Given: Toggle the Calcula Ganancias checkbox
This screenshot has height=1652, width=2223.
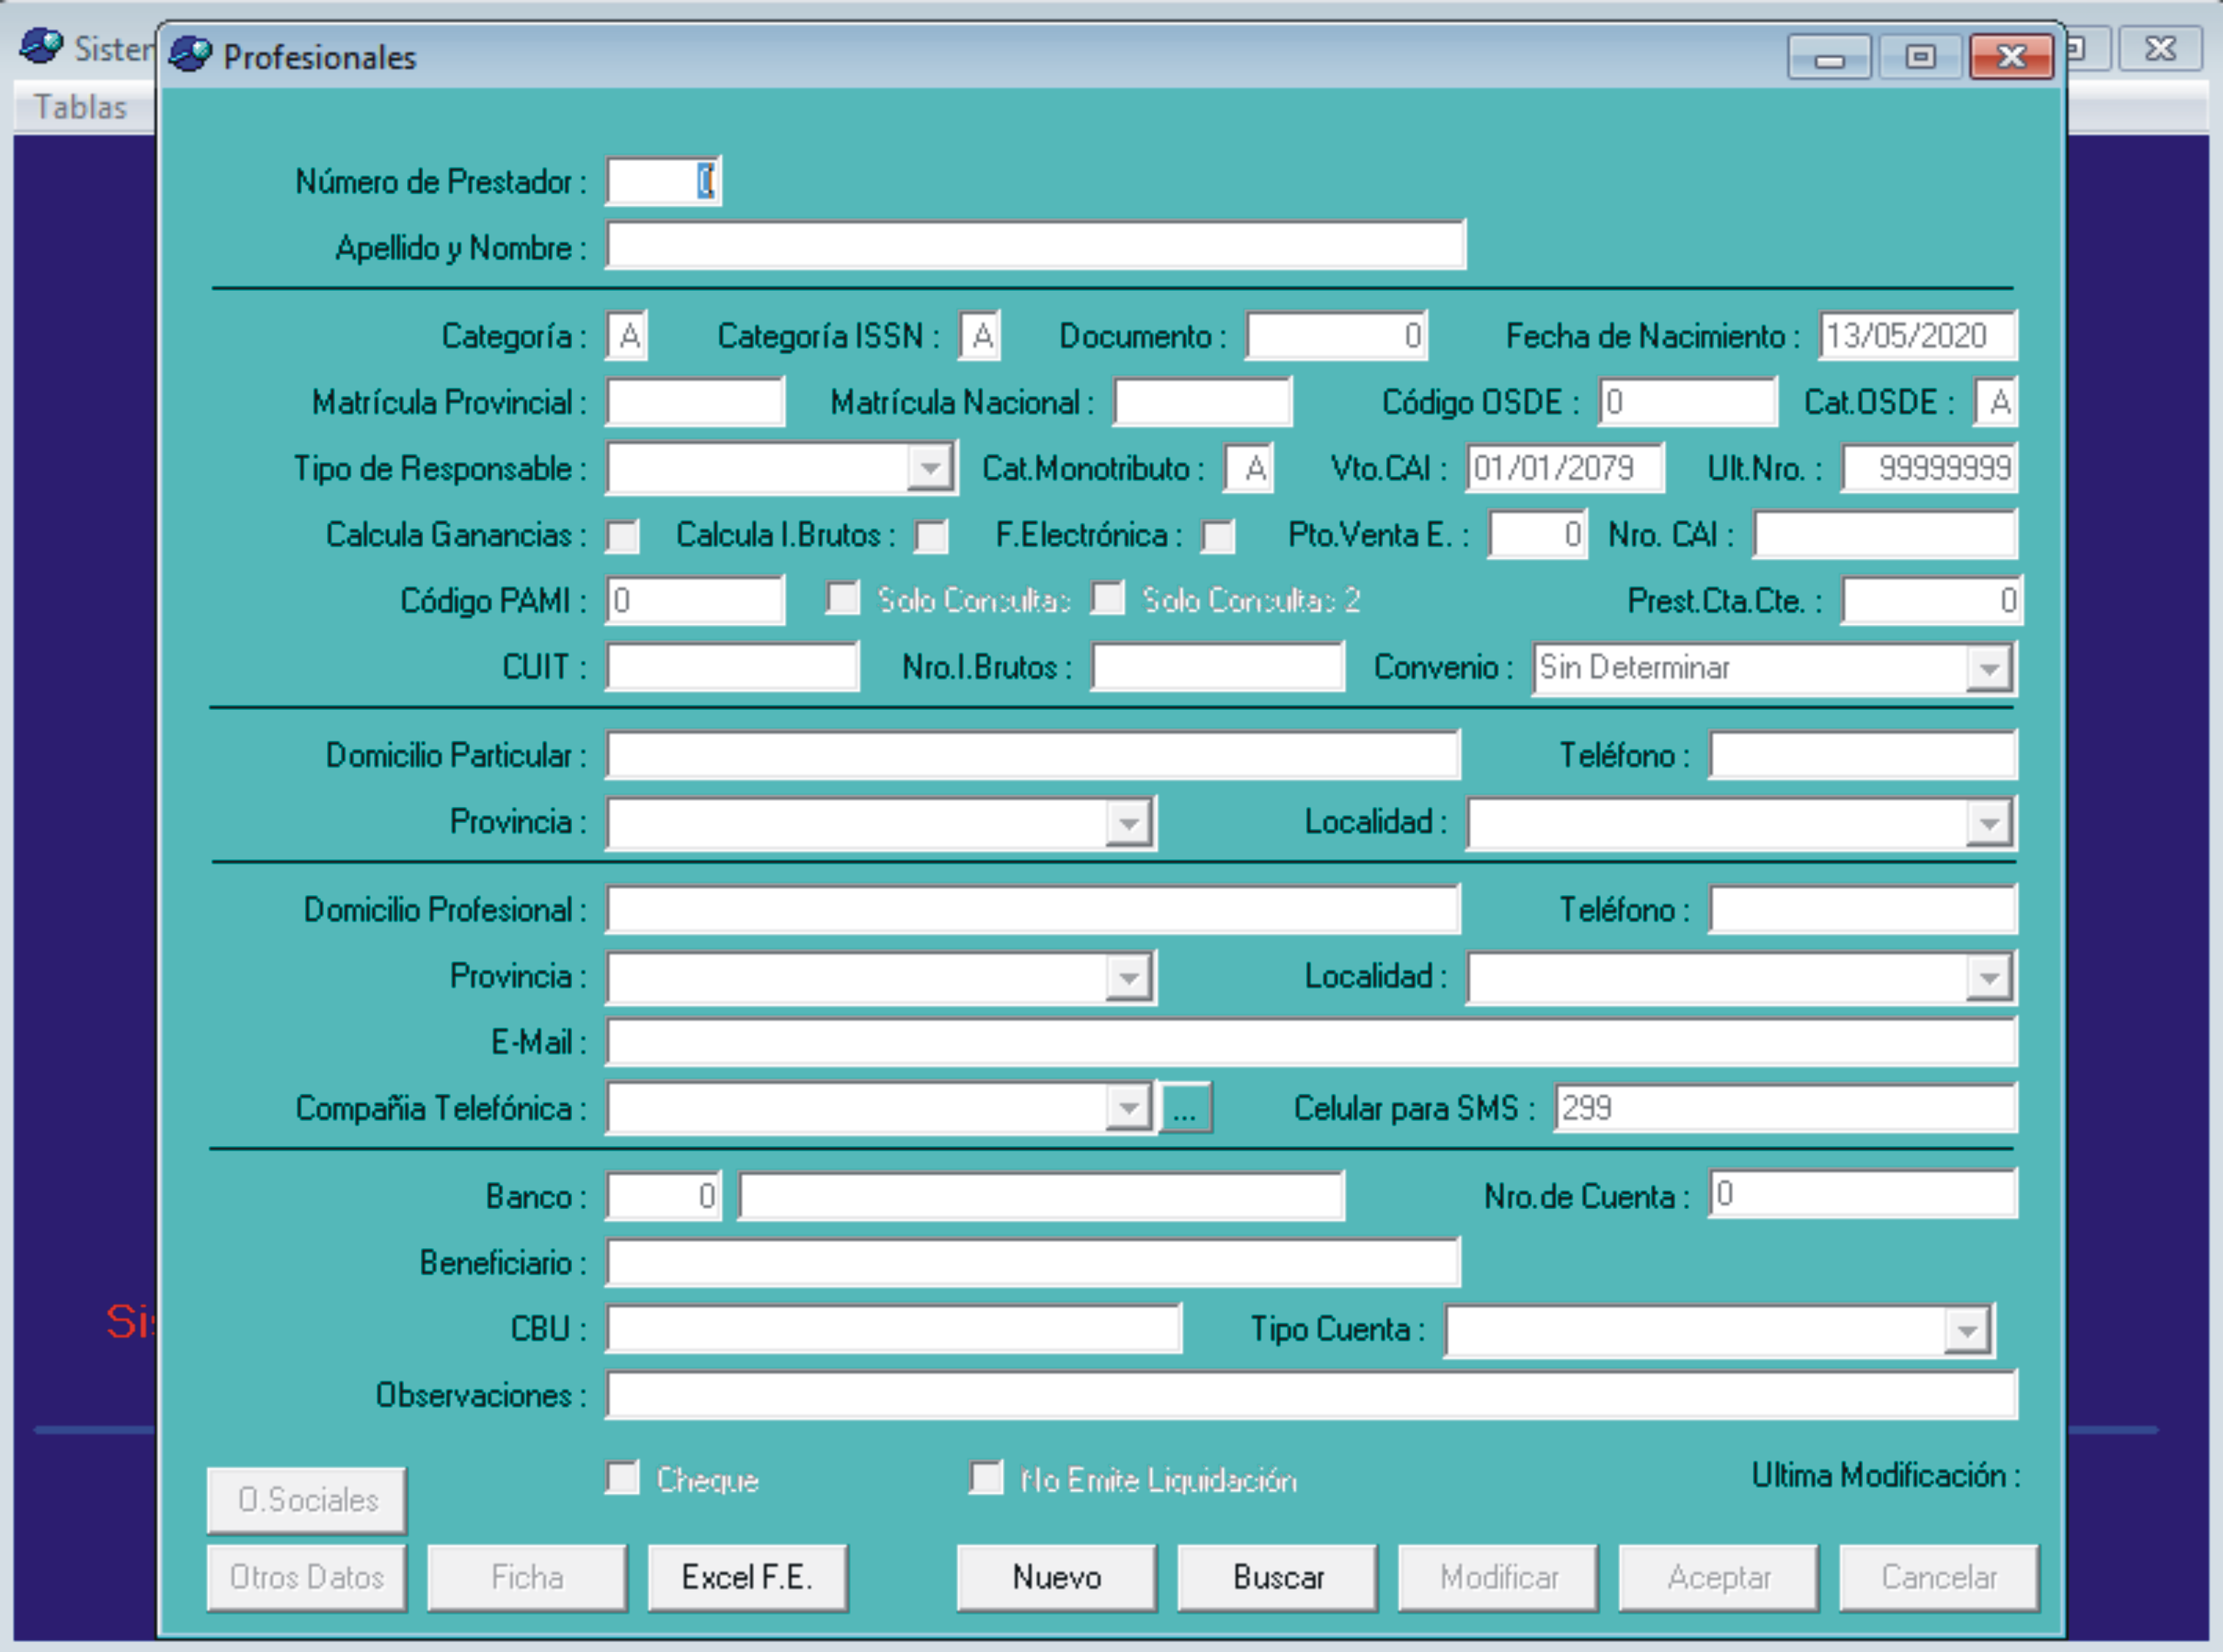Looking at the screenshot, I should point(623,536).
